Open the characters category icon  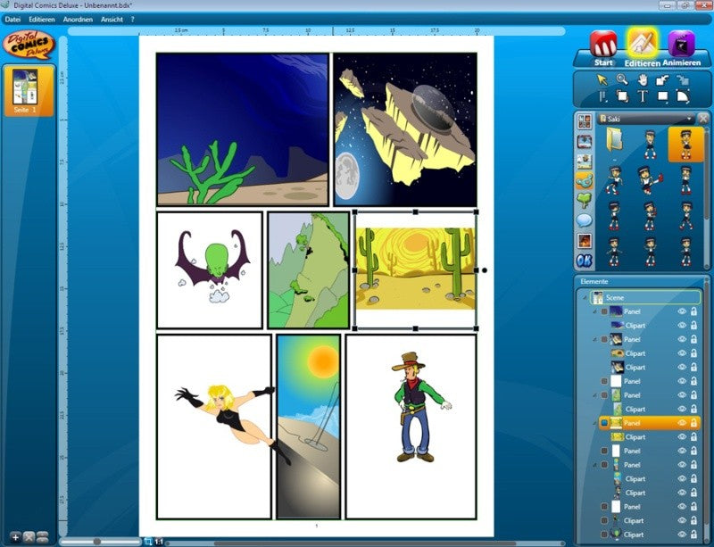point(585,181)
